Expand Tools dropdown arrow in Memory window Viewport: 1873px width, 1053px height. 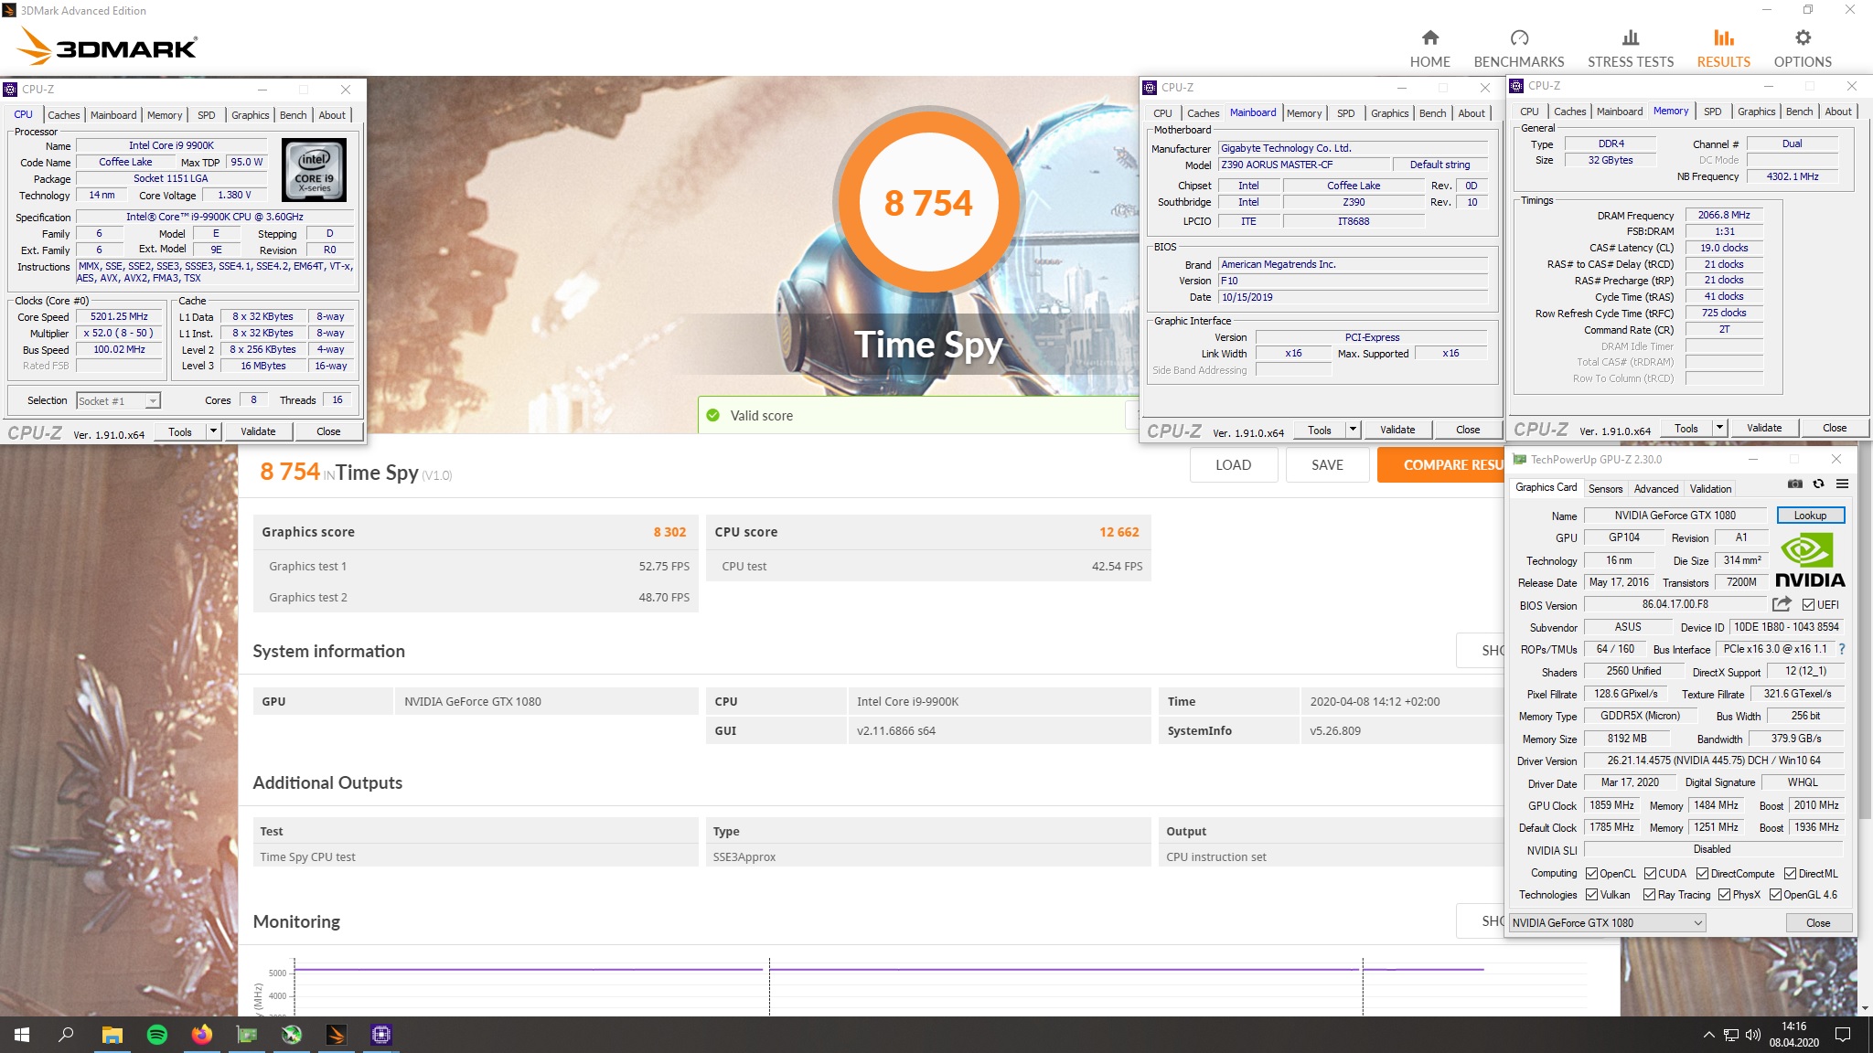click(x=1719, y=427)
